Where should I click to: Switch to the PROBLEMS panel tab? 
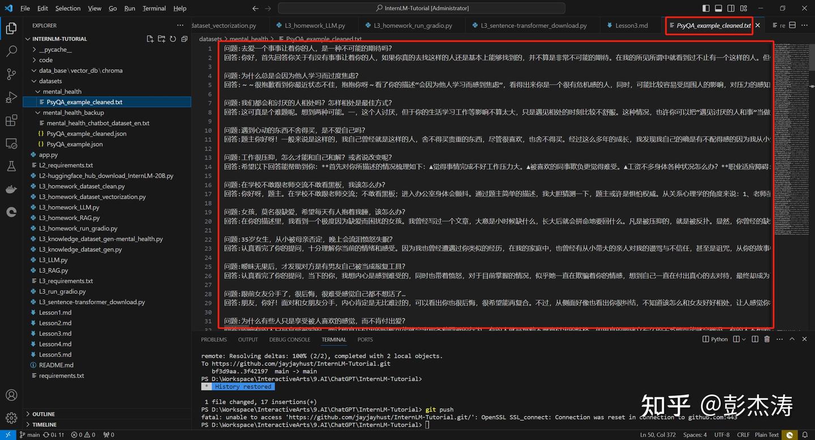pyautogui.click(x=214, y=339)
